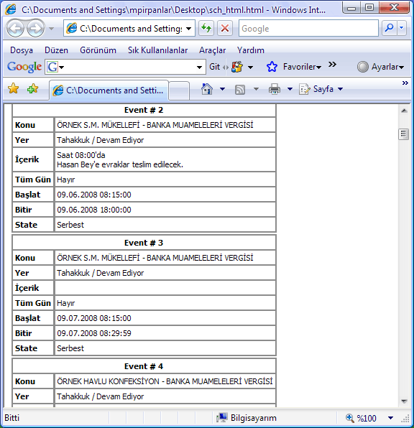
Task: Click the Google search box in the top bar
Action: [x=308, y=28]
